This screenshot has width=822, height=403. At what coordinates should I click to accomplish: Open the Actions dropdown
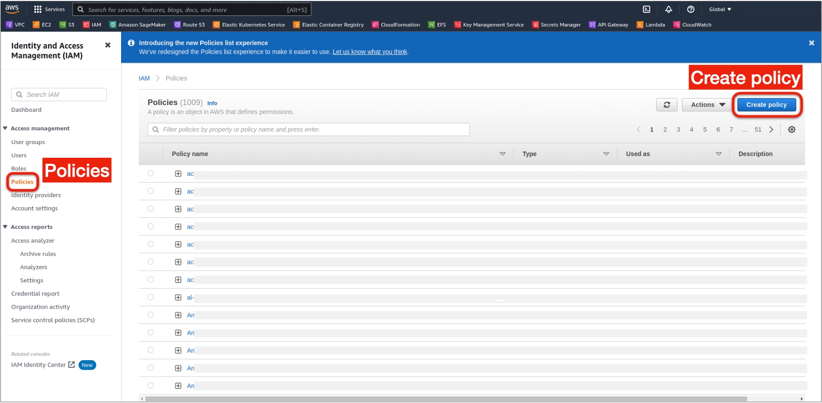pyautogui.click(x=707, y=105)
